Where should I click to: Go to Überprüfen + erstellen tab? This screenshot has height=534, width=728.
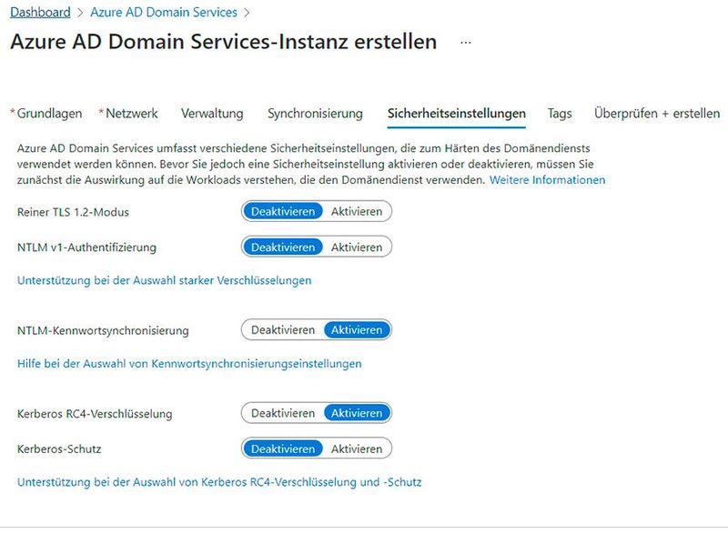click(x=655, y=113)
